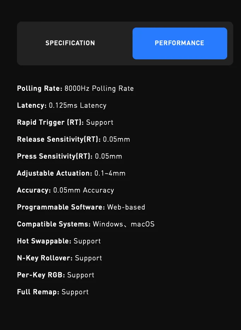Click the Full Remap label
Screen dimensions: 241x330
point(38,292)
